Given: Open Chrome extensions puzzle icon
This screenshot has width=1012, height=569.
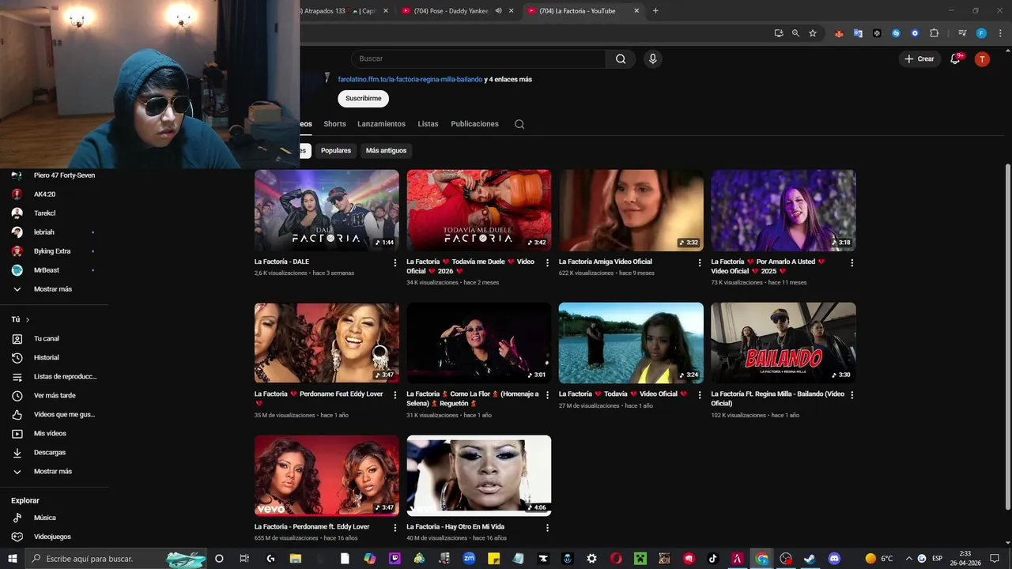Looking at the screenshot, I should [934, 33].
